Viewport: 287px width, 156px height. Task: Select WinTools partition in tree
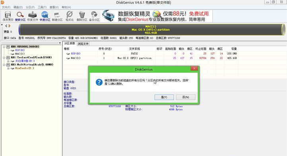(25, 68)
